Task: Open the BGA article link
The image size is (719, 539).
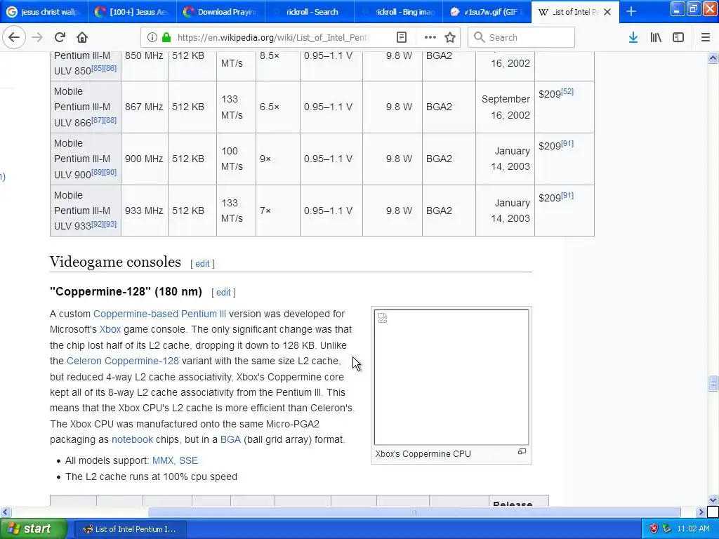Action: 230,439
